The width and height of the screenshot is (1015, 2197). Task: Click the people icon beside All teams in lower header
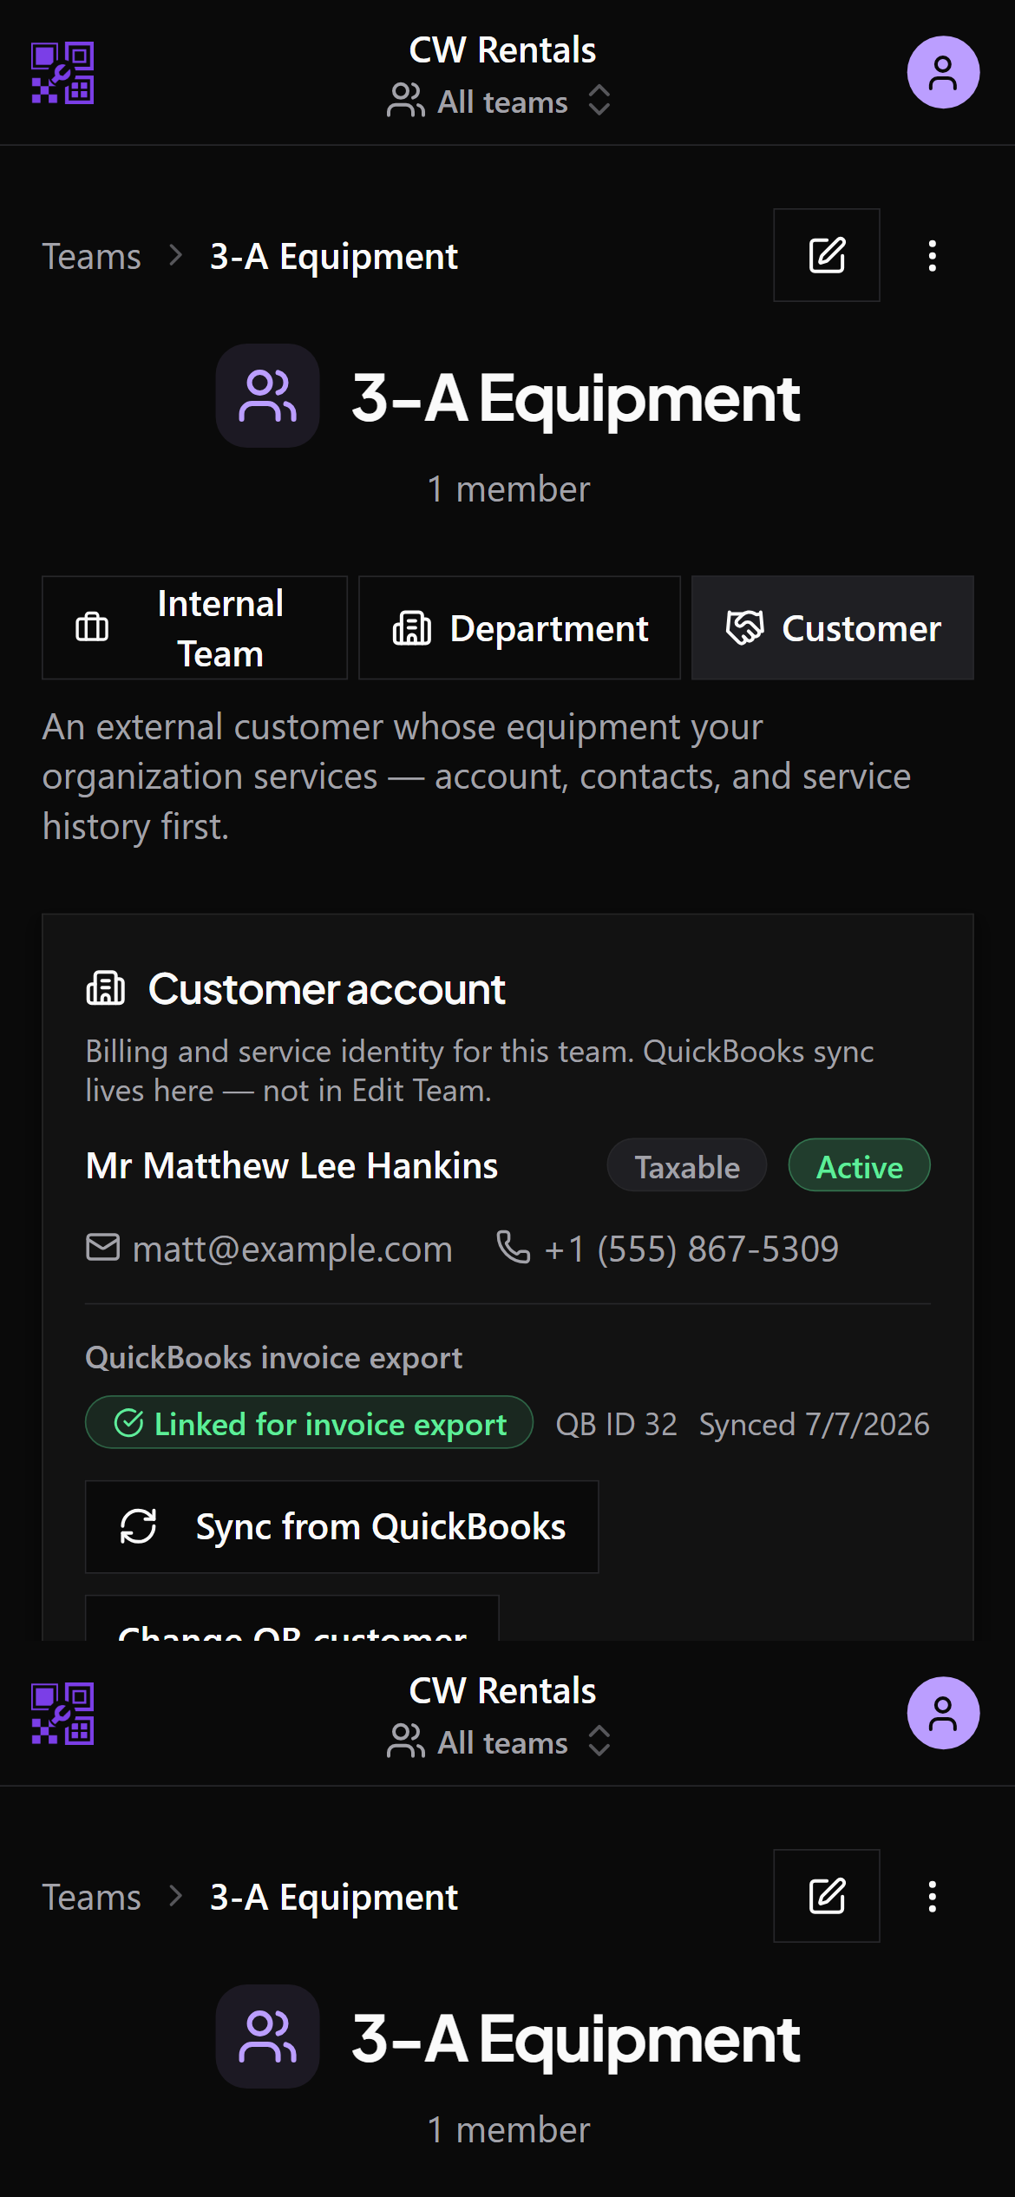coord(405,1741)
